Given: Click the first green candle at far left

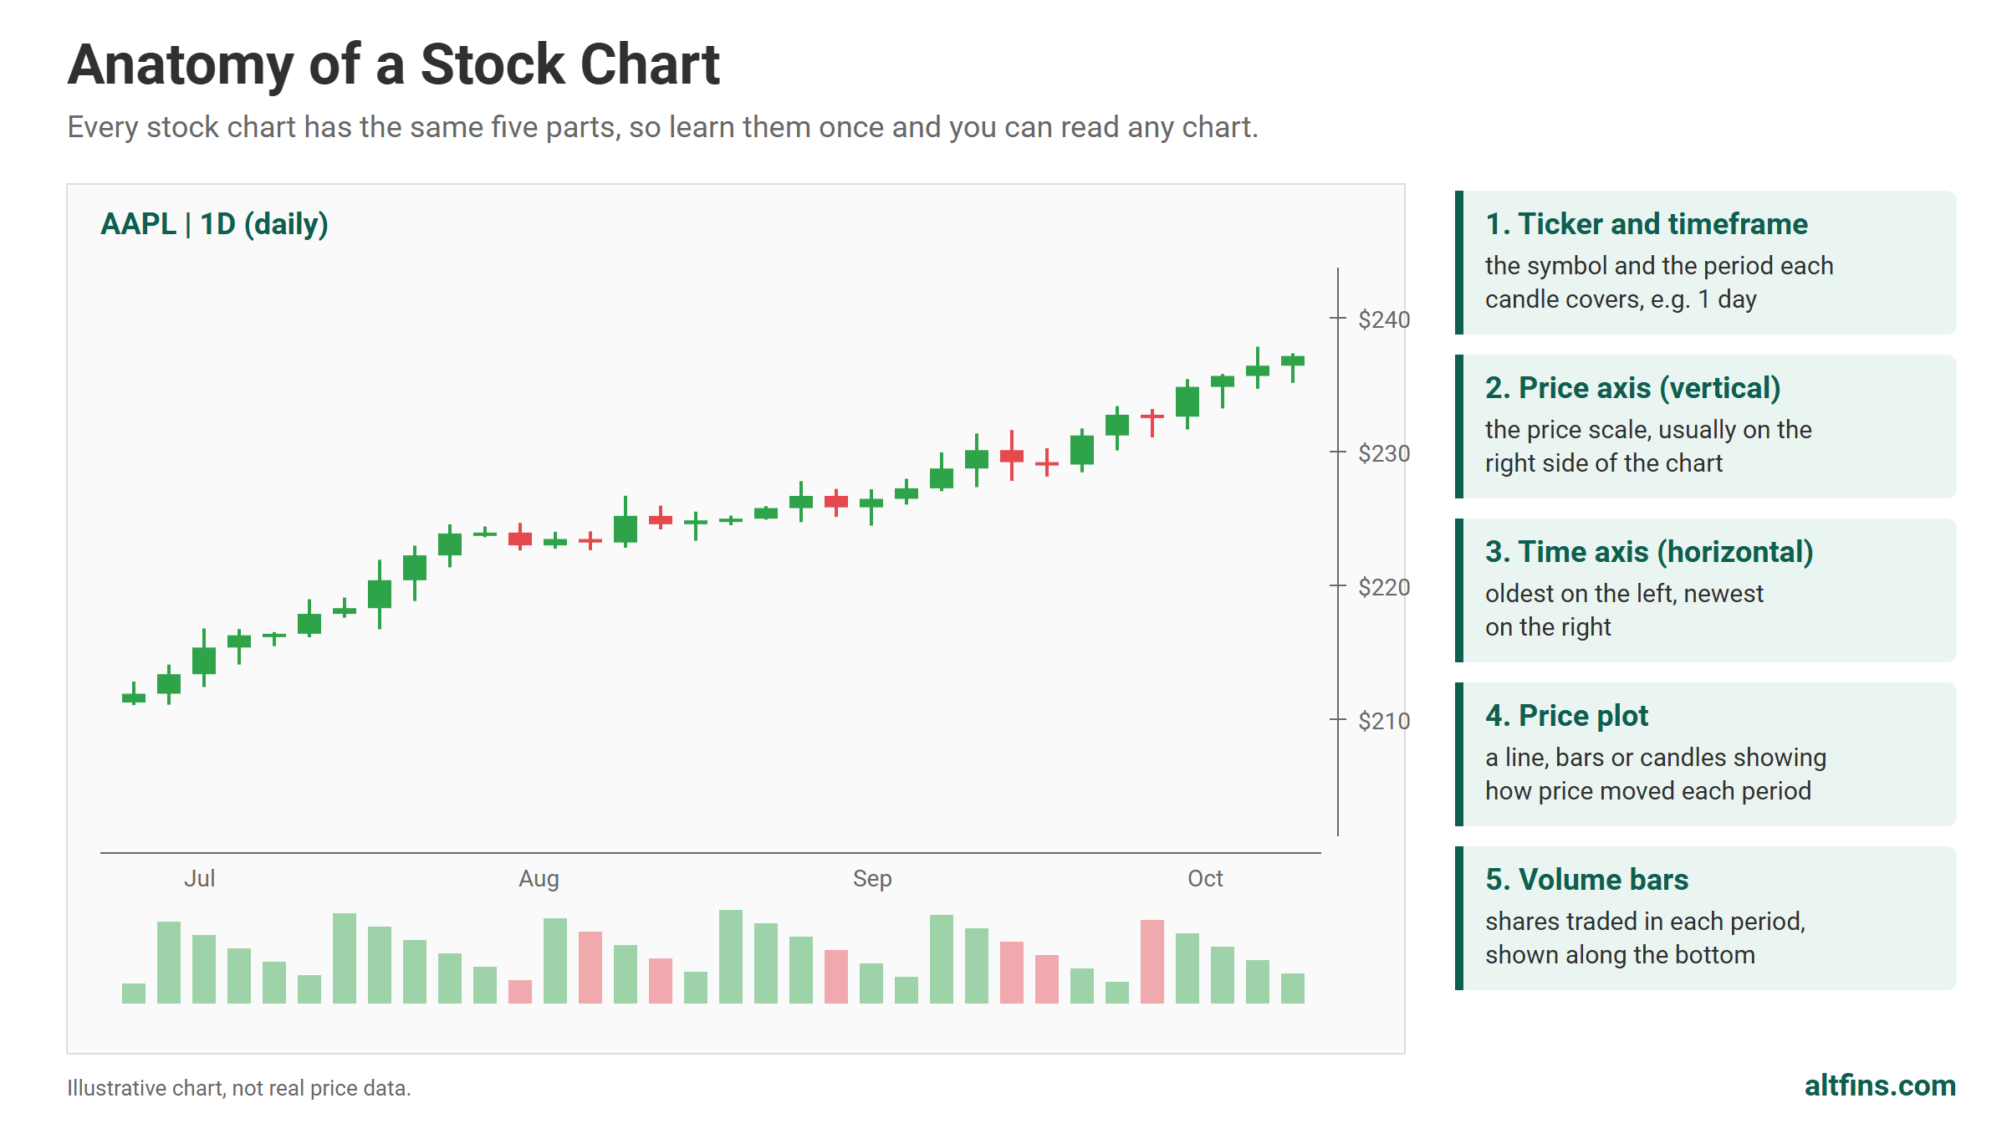Looking at the screenshot, I should [134, 697].
